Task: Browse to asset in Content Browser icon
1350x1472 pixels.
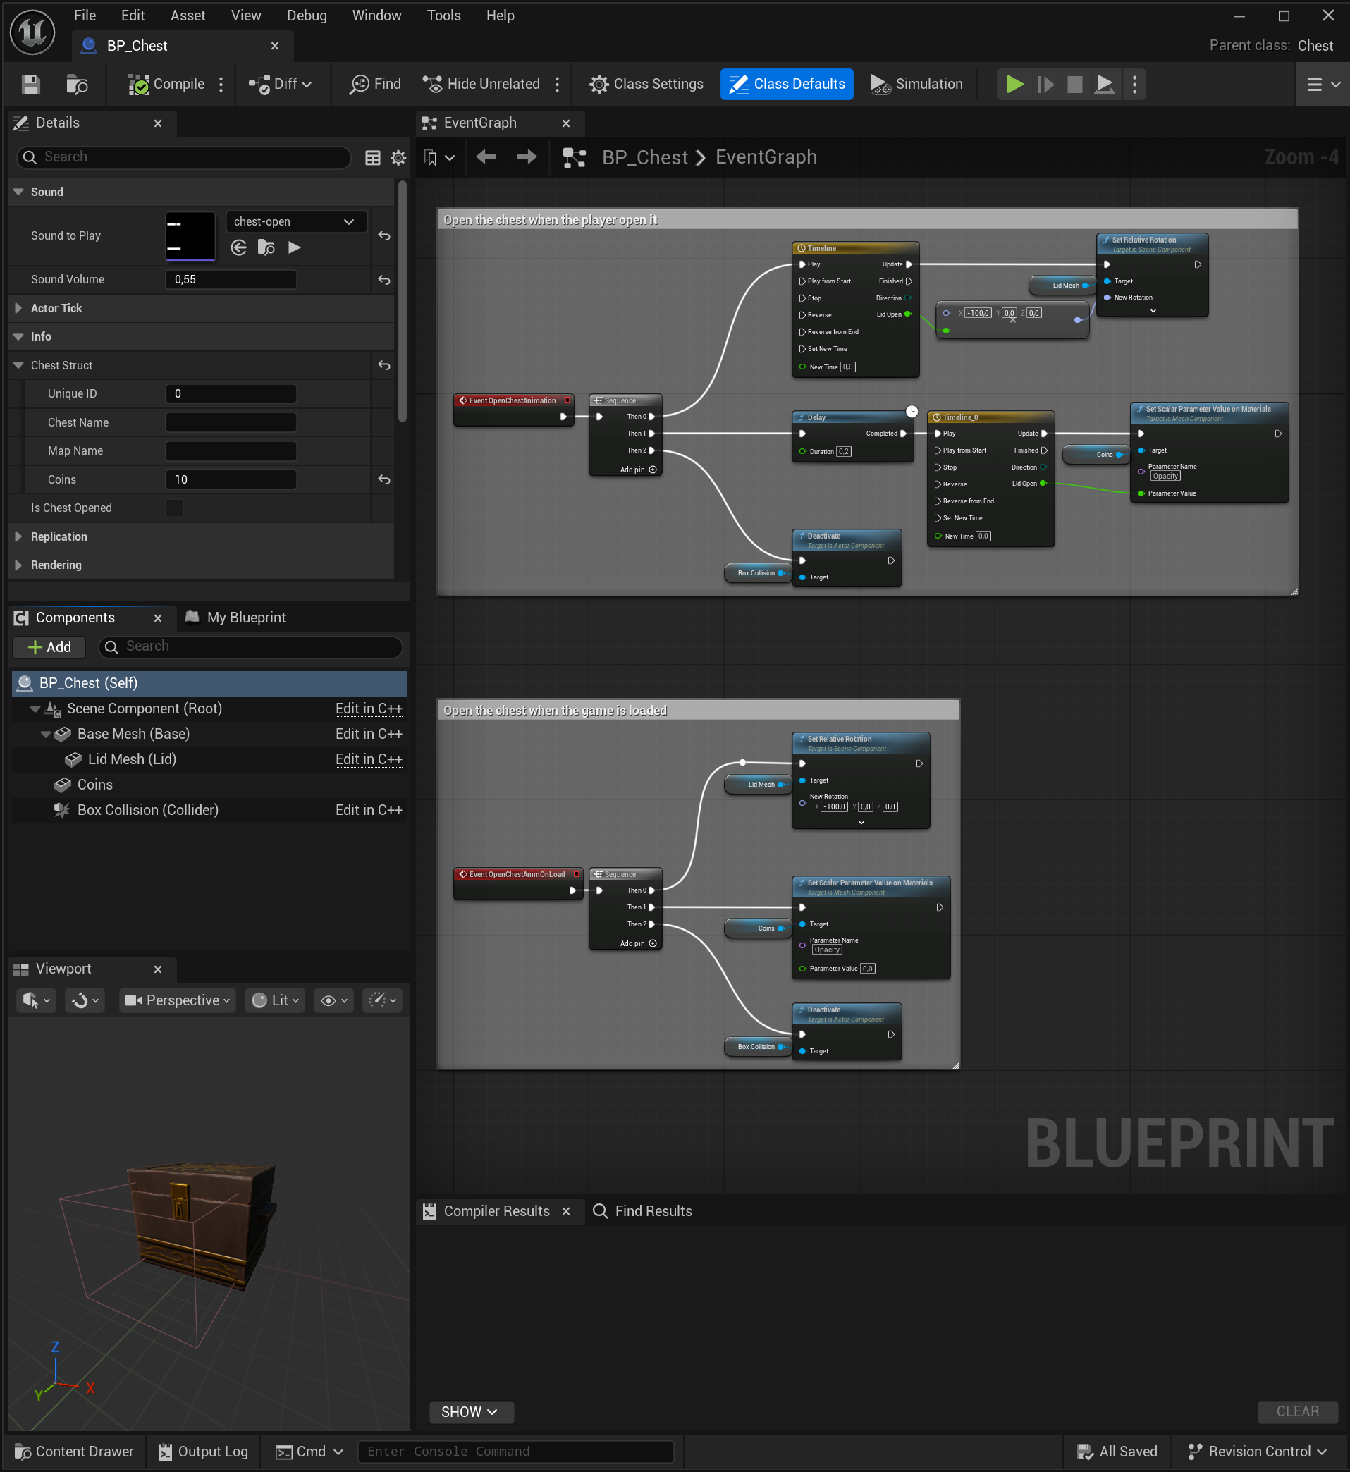Action: (77, 84)
